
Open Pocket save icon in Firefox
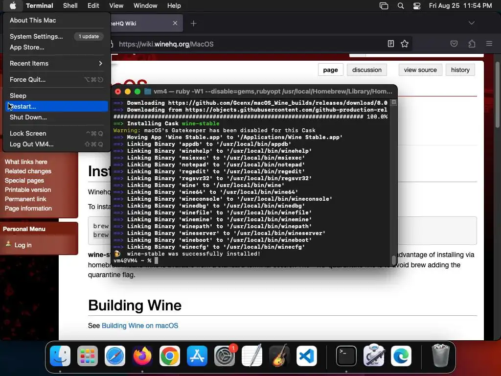454,44
